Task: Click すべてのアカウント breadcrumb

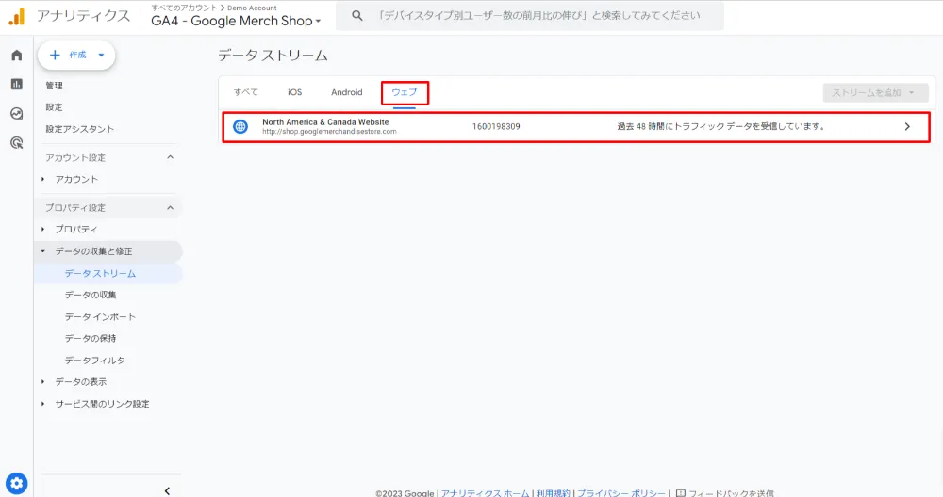Action: pos(184,8)
